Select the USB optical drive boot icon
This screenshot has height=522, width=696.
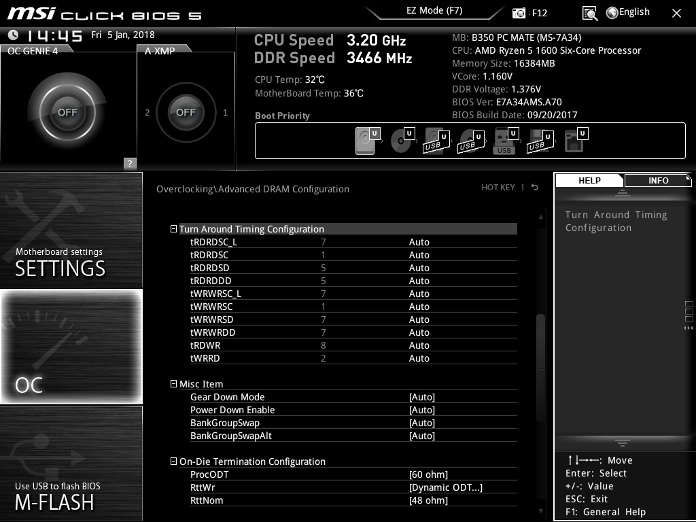pyautogui.click(x=470, y=141)
